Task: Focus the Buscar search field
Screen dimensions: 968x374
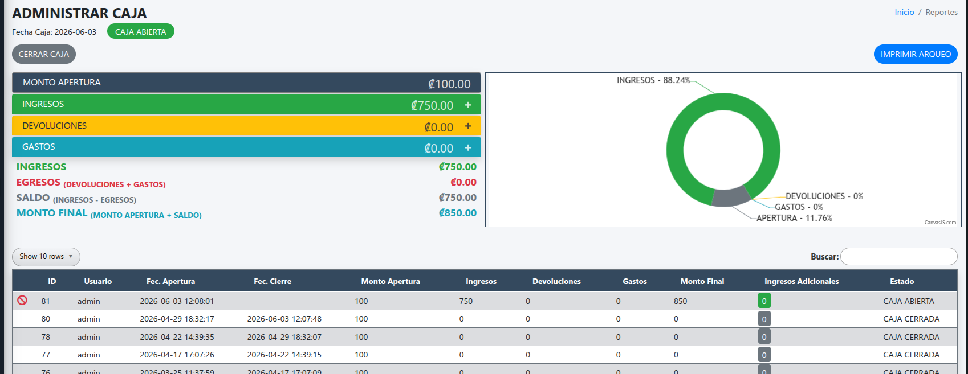Action: [899, 257]
